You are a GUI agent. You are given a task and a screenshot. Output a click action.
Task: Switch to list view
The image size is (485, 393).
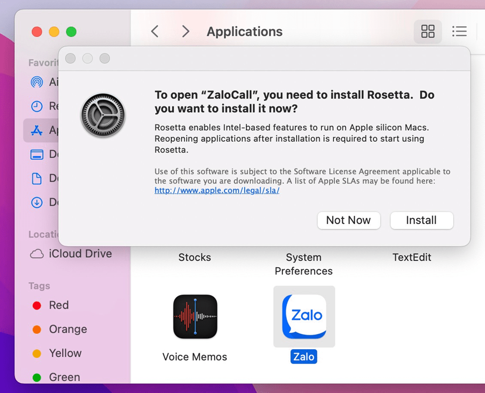pyautogui.click(x=459, y=32)
